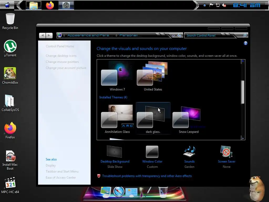This screenshot has width=269, height=202.
Task: Open the address bar history dropdown arrow
Action: tap(173, 36)
